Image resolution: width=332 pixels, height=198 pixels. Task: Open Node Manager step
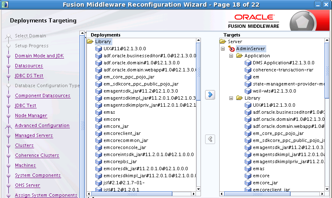coord(31,115)
